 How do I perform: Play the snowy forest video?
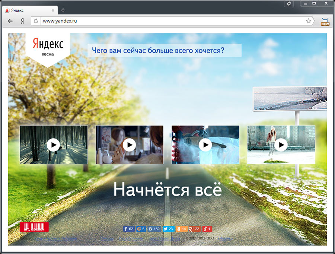click(x=54, y=145)
